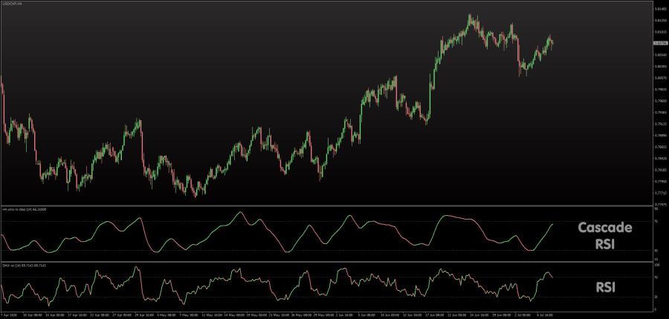Click the 24 Jun 16:00 time label
669x319 pixels.
coord(479,315)
